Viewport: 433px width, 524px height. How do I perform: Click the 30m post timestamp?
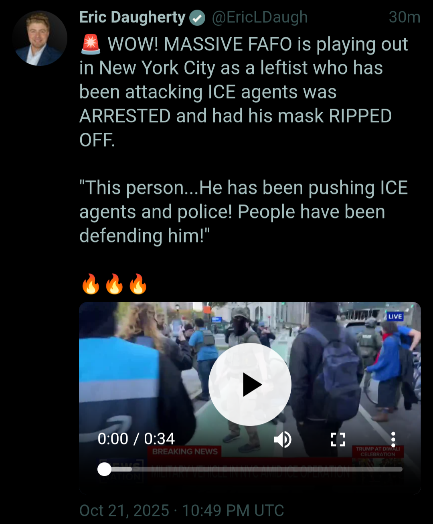(405, 17)
